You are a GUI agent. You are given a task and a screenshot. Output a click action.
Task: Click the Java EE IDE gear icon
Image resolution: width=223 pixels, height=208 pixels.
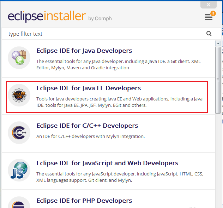click(x=19, y=95)
